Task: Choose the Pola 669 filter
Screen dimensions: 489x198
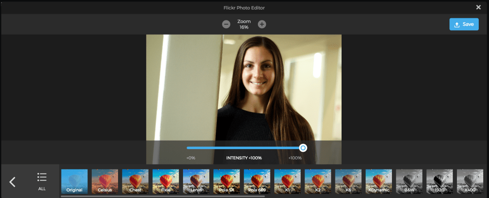Action: point(257,182)
